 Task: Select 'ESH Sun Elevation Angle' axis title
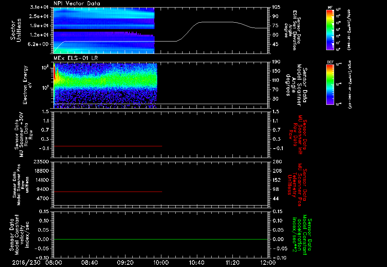click(x=293, y=30)
